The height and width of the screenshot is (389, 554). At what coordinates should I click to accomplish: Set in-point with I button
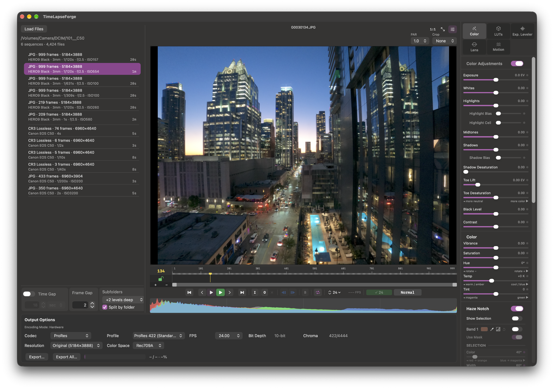coord(255,292)
